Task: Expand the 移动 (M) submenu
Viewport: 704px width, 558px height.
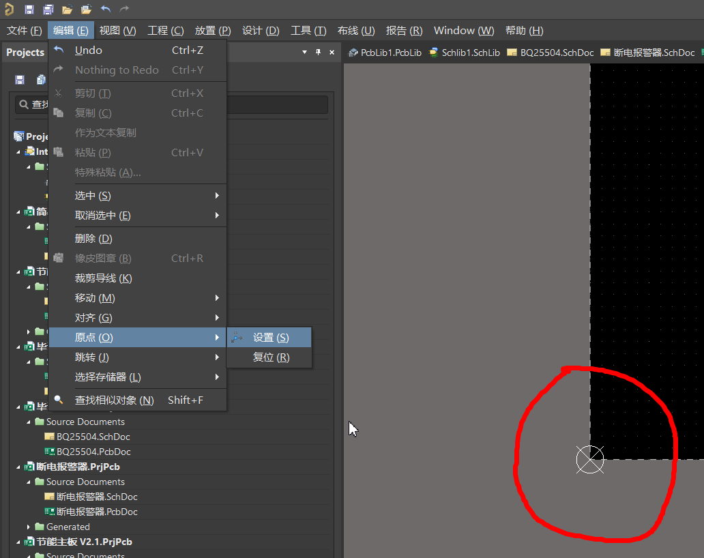Action: point(137,298)
